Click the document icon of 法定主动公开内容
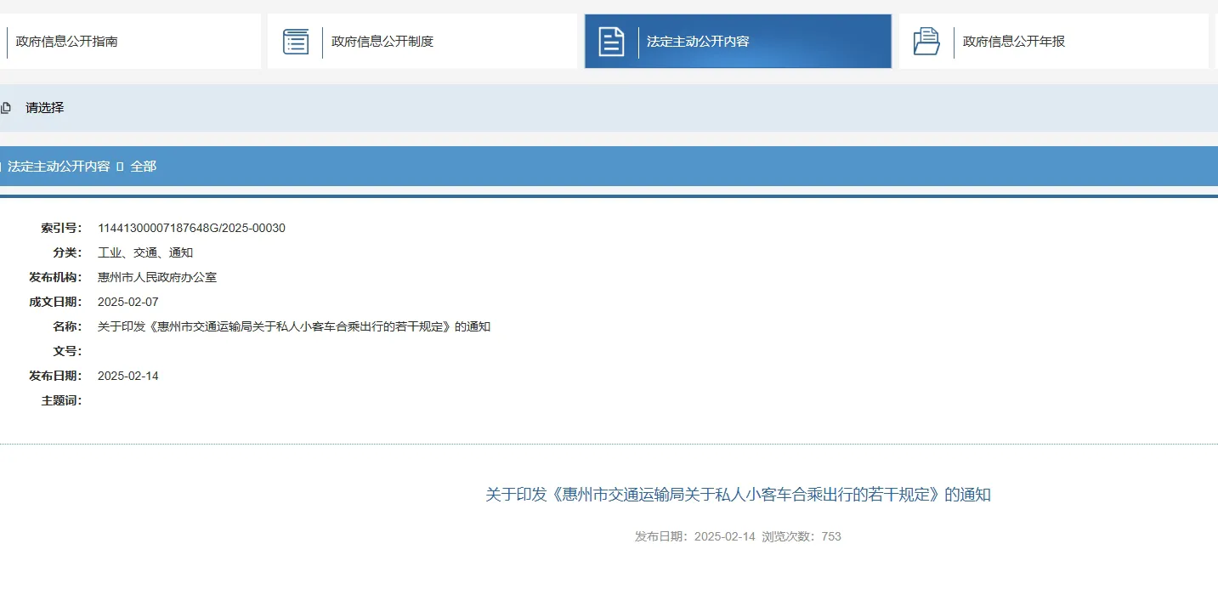1218x606 pixels. click(611, 42)
